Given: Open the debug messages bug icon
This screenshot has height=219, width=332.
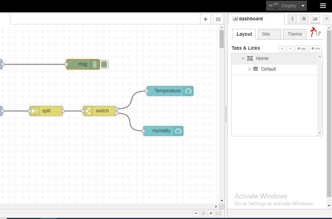Looking at the screenshot, I should tap(304, 19).
